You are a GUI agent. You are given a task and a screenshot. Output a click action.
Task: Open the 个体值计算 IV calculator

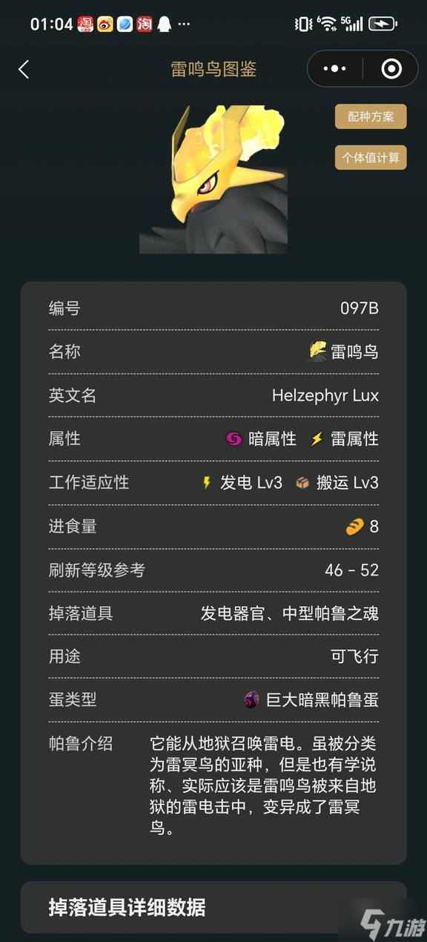(371, 157)
